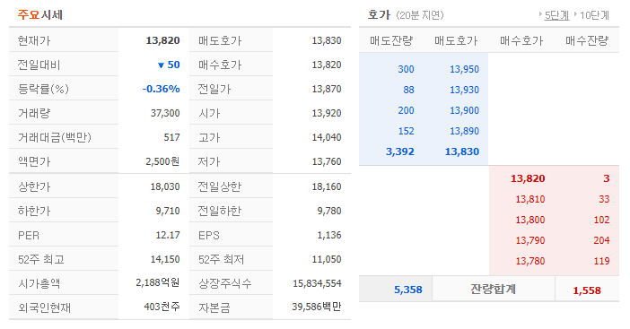Select the PER value 12.17
630x329 pixels.
tap(168, 235)
